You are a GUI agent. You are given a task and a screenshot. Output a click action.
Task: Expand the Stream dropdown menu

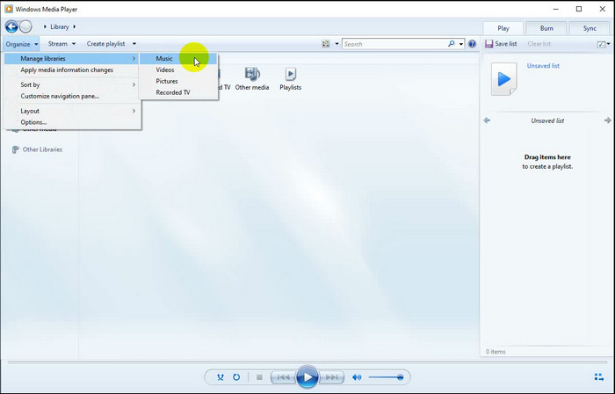(61, 43)
